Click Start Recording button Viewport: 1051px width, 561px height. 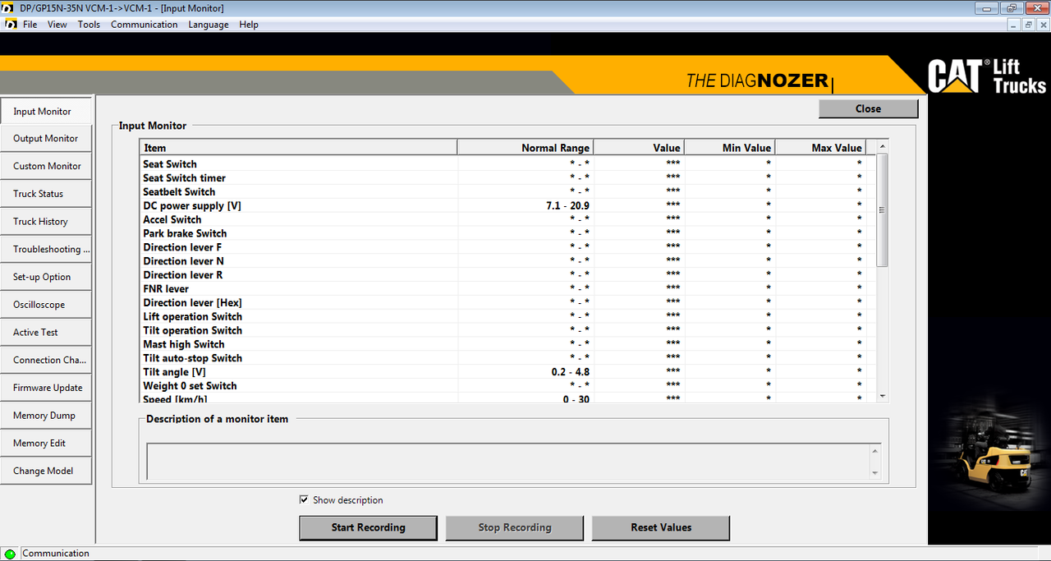coord(368,527)
